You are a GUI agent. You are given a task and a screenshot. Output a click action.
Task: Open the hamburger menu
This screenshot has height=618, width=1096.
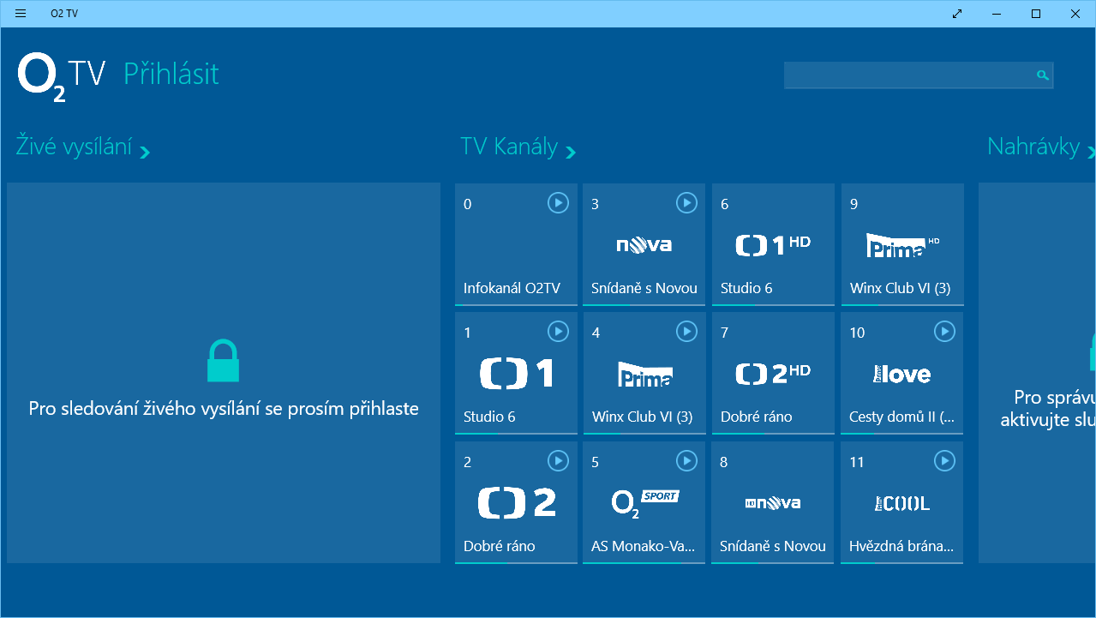[19, 13]
